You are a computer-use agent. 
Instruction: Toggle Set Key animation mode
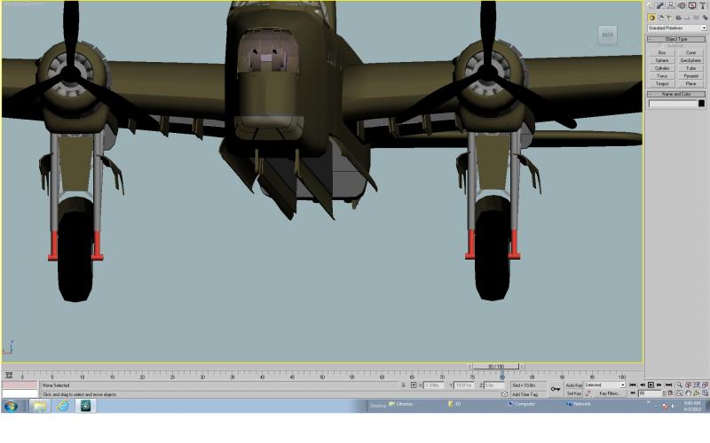[x=573, y=393]
